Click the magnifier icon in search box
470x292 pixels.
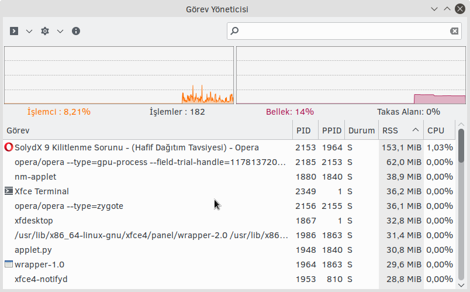(234, 30)
